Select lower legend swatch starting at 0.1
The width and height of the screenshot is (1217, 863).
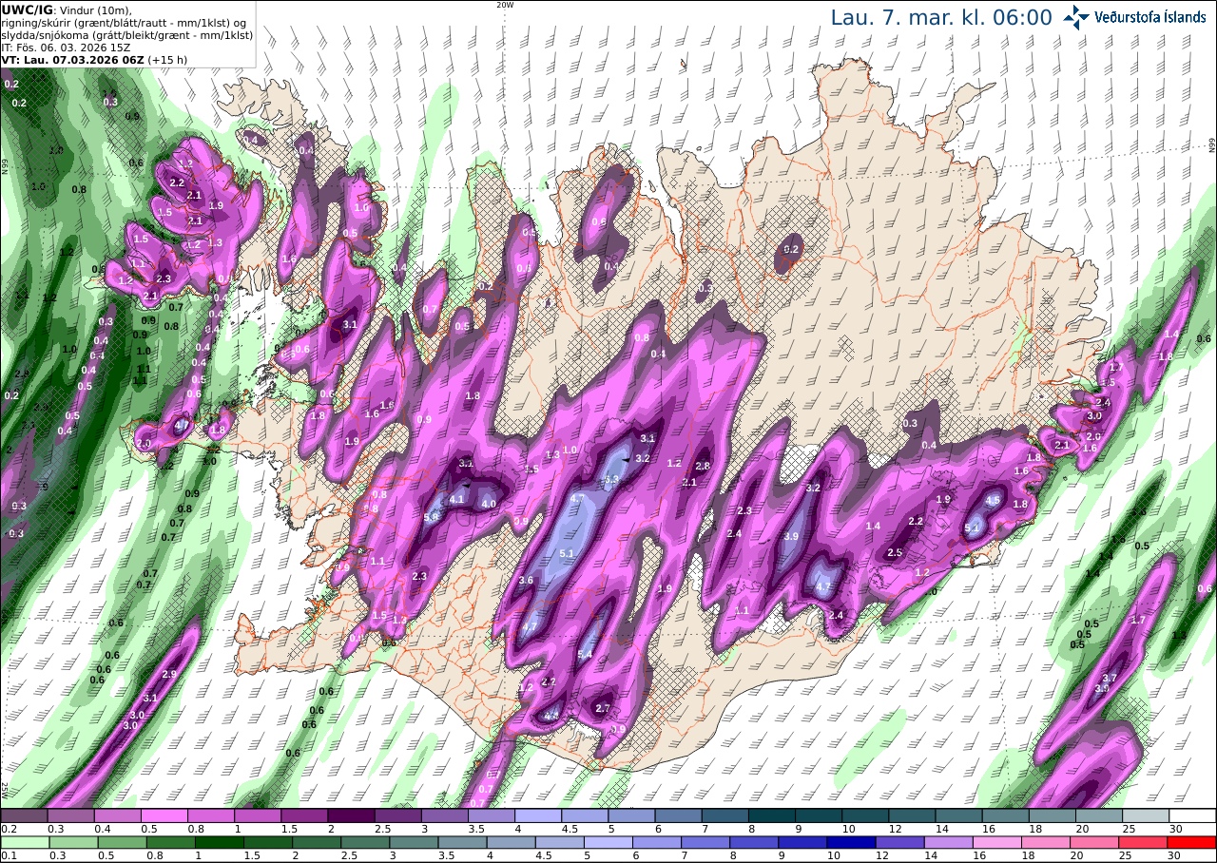[24, 842]
